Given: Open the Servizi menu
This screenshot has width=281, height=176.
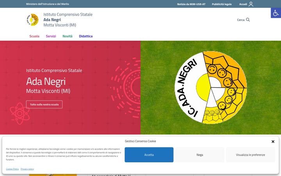Looking at the screenshot, I should click(51, 36).
